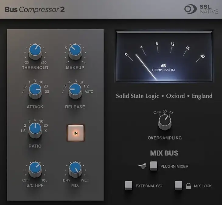The height and width of the screenshot is (205, 222).
Task: Click the -20 threshold label
Action: [26, 63]
